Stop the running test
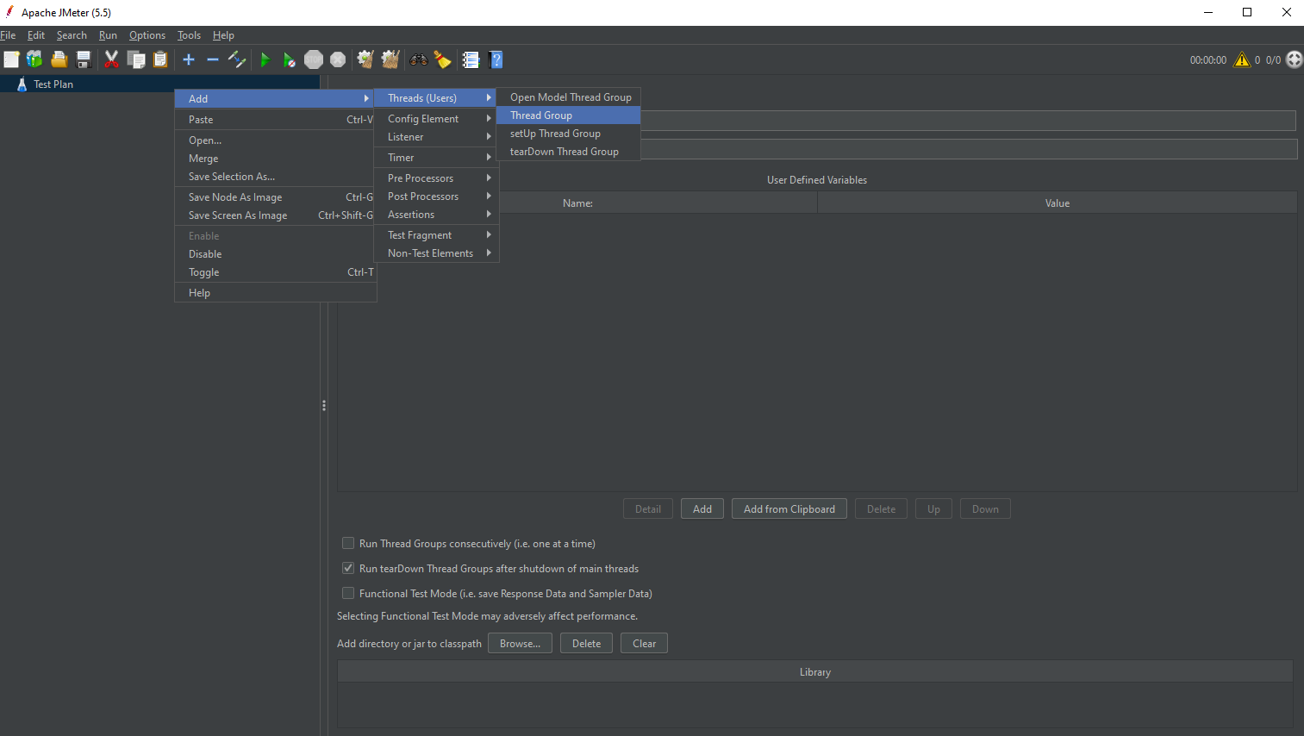The height and width of the screenshot is (736, 1304). coord(314,59)
